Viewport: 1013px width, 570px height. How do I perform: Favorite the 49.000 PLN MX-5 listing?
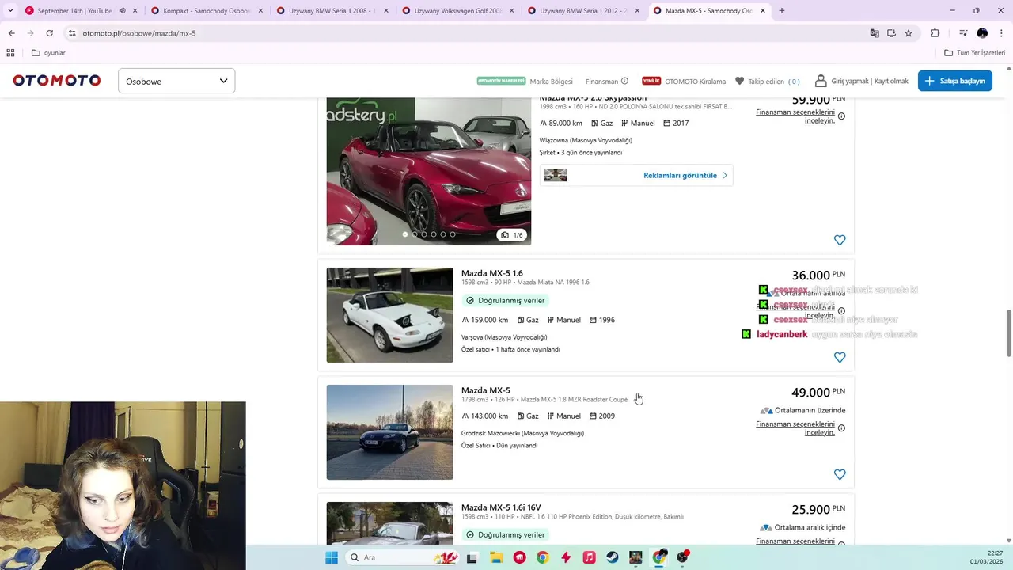tap(840, 474)
